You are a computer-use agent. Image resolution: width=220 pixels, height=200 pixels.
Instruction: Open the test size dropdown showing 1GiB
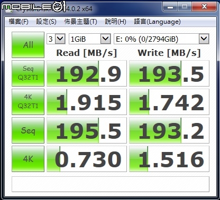click(90, 39)
